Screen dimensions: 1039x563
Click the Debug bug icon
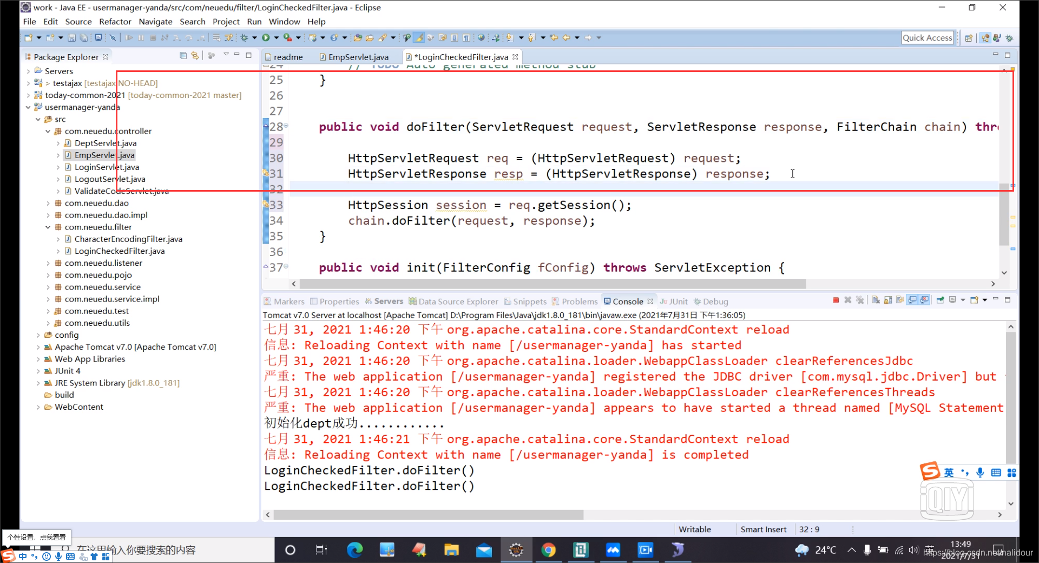click(244, 38)
